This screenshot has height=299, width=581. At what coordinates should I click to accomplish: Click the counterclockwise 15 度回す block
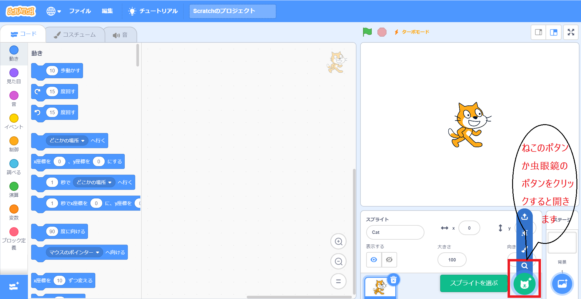point(55,113)
